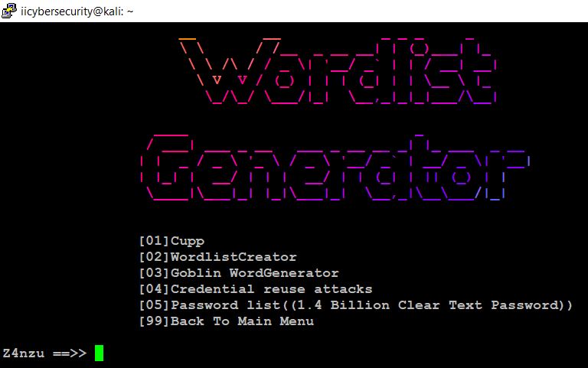The width and height of the screenshot is (588, 368).
Task: Select menu entry [03]Goblin WordGenerator
Action: point(239,273)
